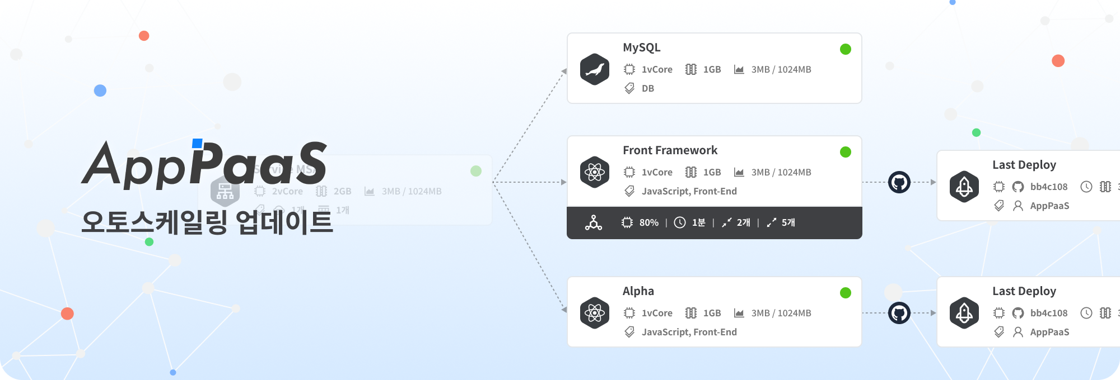Click the "1분" duration value

699,222
